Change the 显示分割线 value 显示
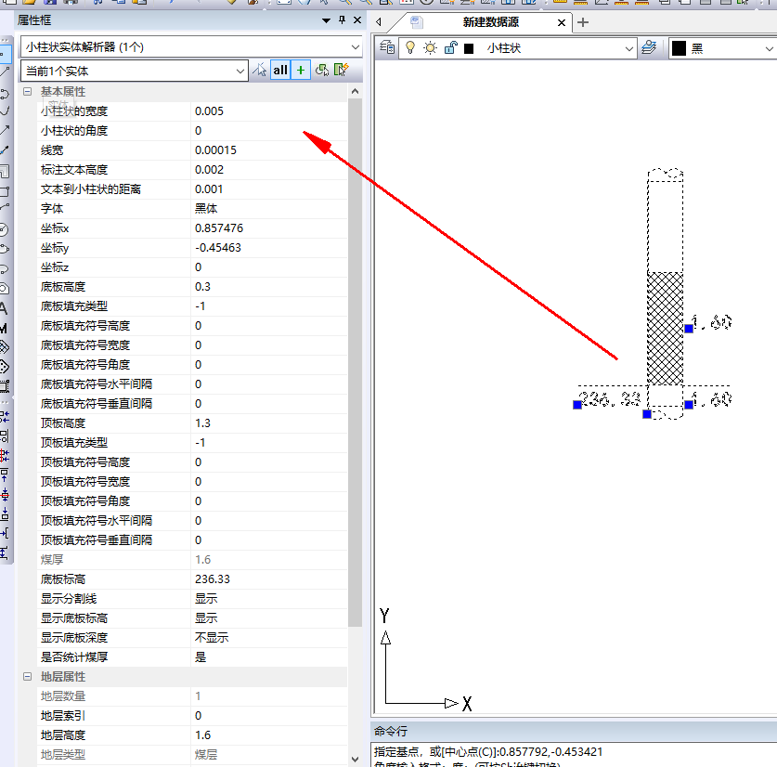This screenshot has height=767, width=777. tap(269, 598)
